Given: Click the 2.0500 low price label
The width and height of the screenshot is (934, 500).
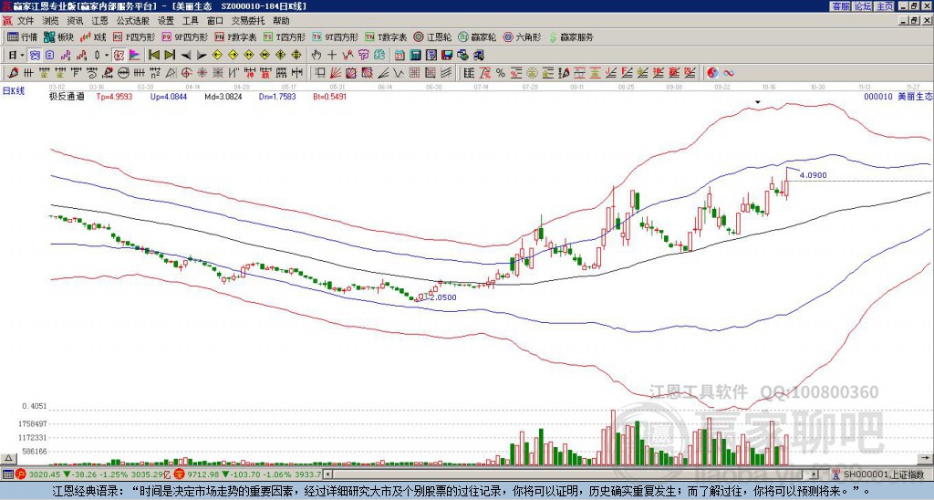Looking at the screenshot, I should (x=443, y=297).
